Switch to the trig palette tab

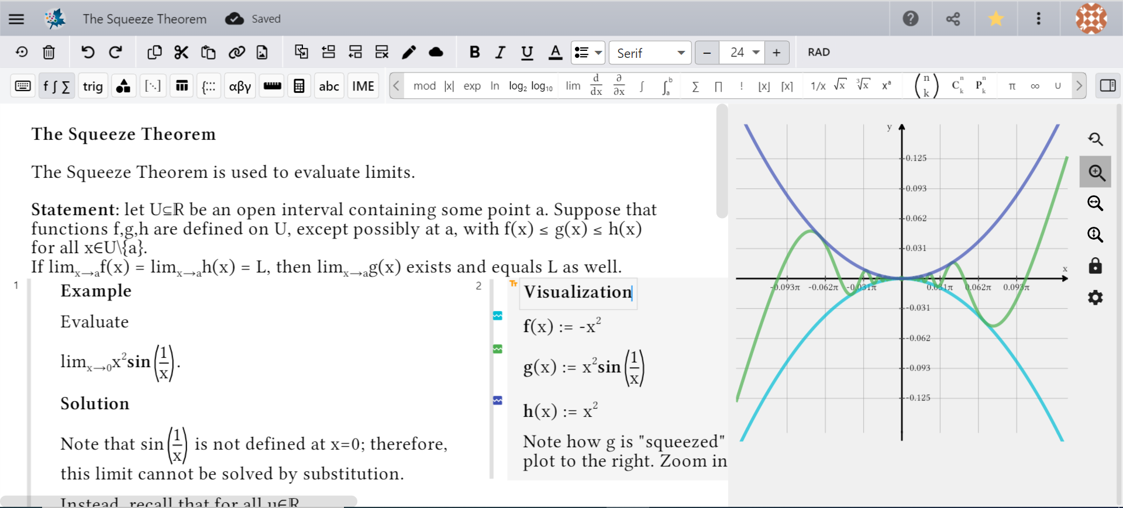(x=93, y=87)
